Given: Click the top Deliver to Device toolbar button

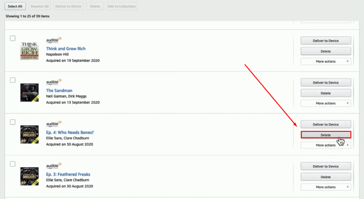Looking at the screenshot, I should [x=68, y=6].
